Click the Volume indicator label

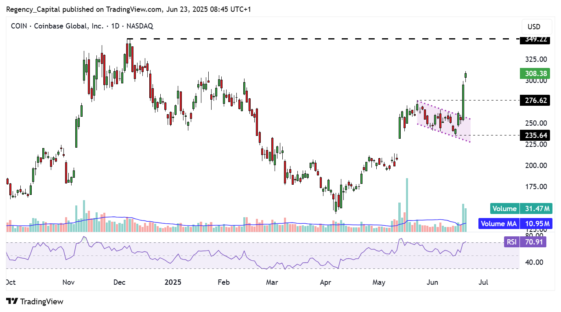[505, 209]
